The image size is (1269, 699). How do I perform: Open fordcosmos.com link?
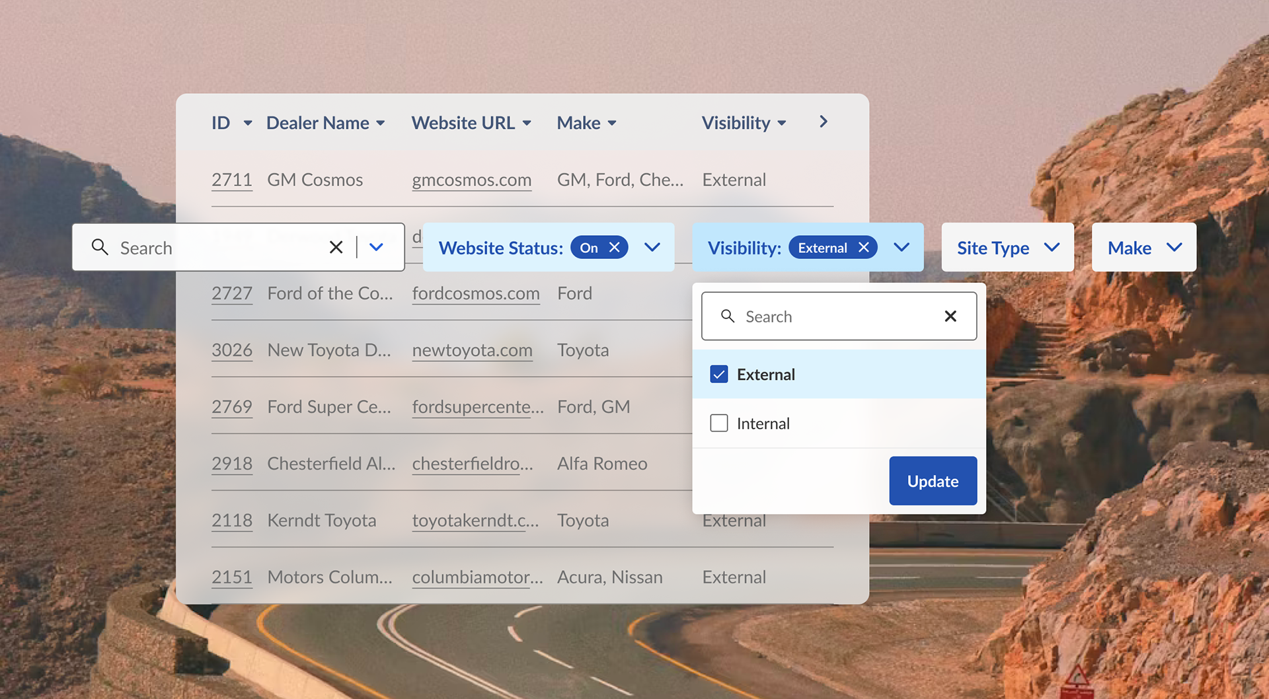[x=476, y=293]
